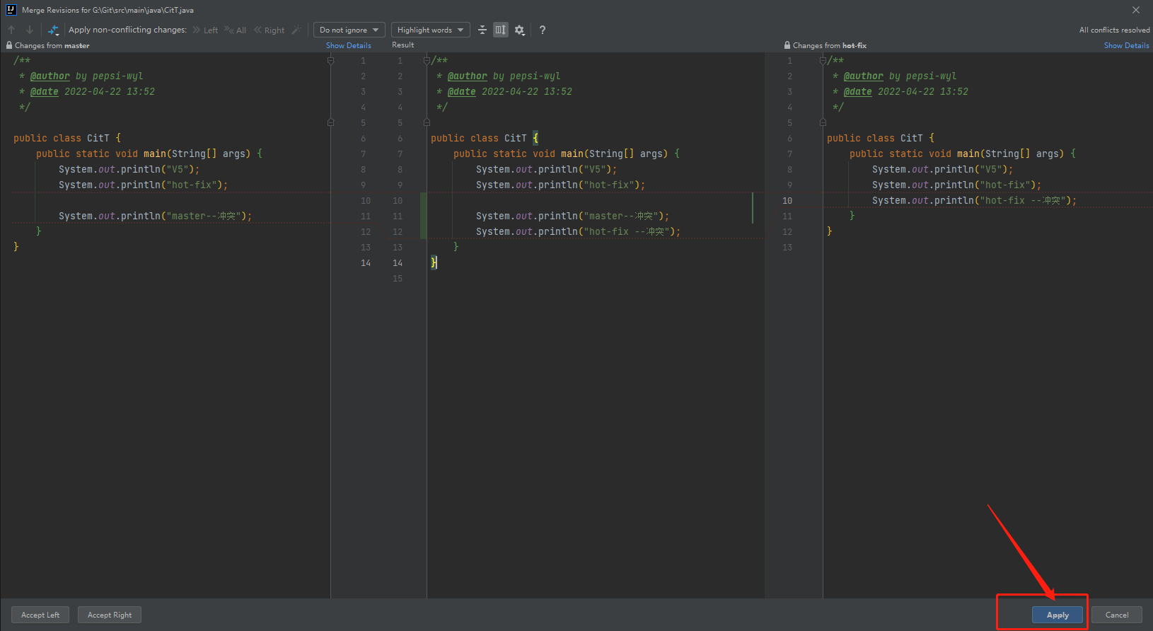Apply non-conflicting changes from Left
This screenshot has height=631, width=1153.
(x=205, y=30)
